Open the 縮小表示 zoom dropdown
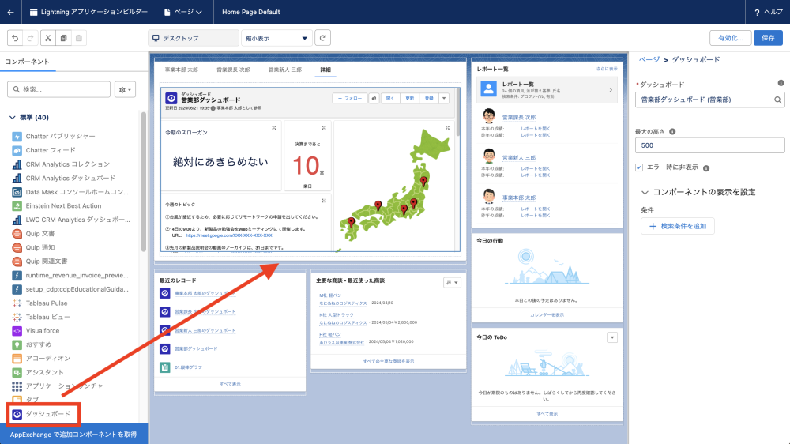Image resolution: width=790 pixels, height=444 pixels. (276, 38)
